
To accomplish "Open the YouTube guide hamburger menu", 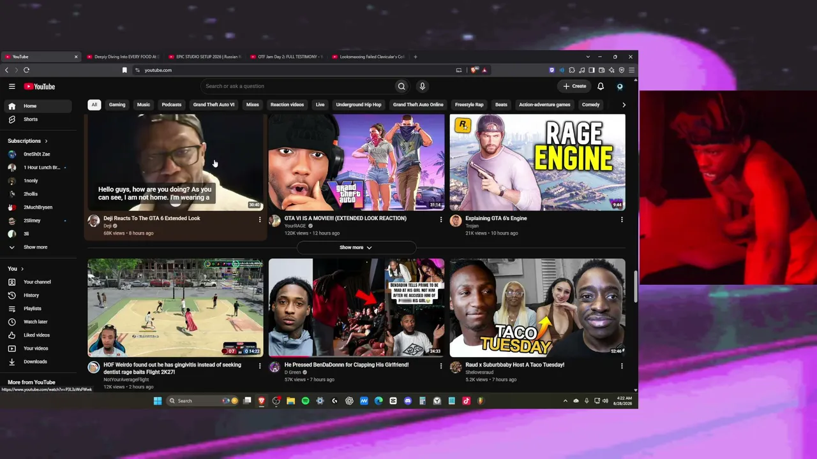I will pyautogui.click(x=11, y=86).
